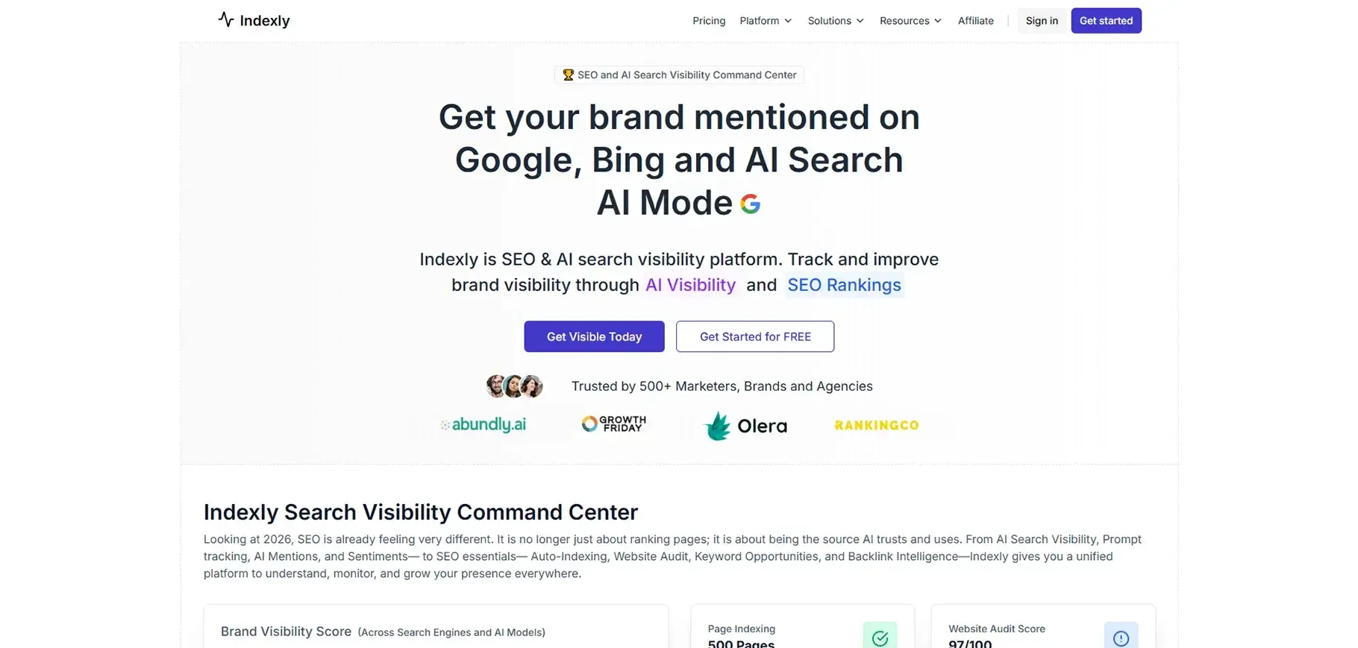Click the Indexly pulse logo icon

pyautogui.click(x=226, y=19)
